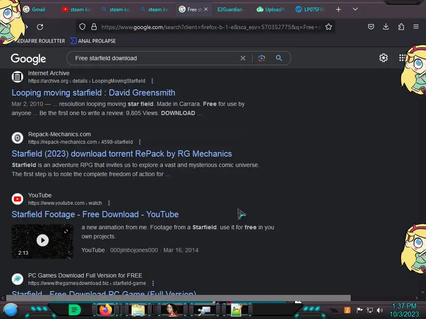This screenshot has height=319, width=426.
Task: Click the horizontal scrollbar
Action: tap(178, 298)
